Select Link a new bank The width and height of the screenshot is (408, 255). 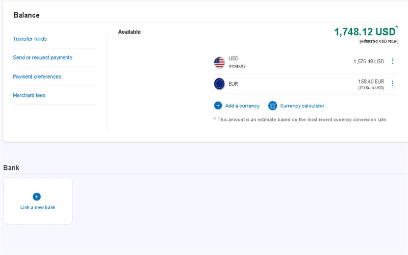pyautogui.click(x=38, y=208)
